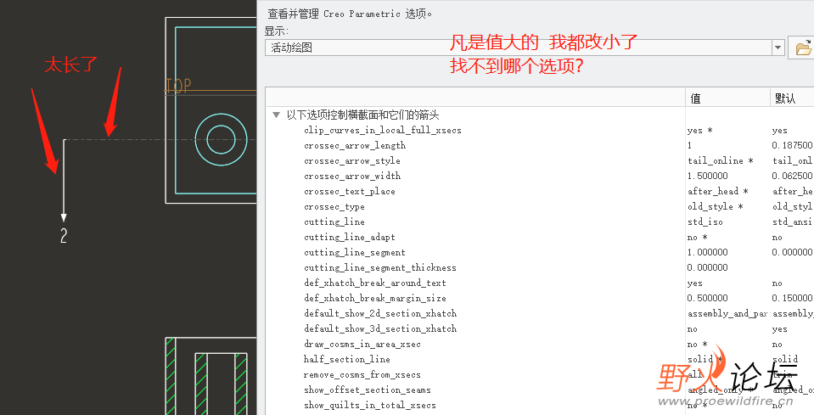Select the default_show_3d_section_xhatch option
This screenshot has height=415, width=814.
[x=380, y=329]
